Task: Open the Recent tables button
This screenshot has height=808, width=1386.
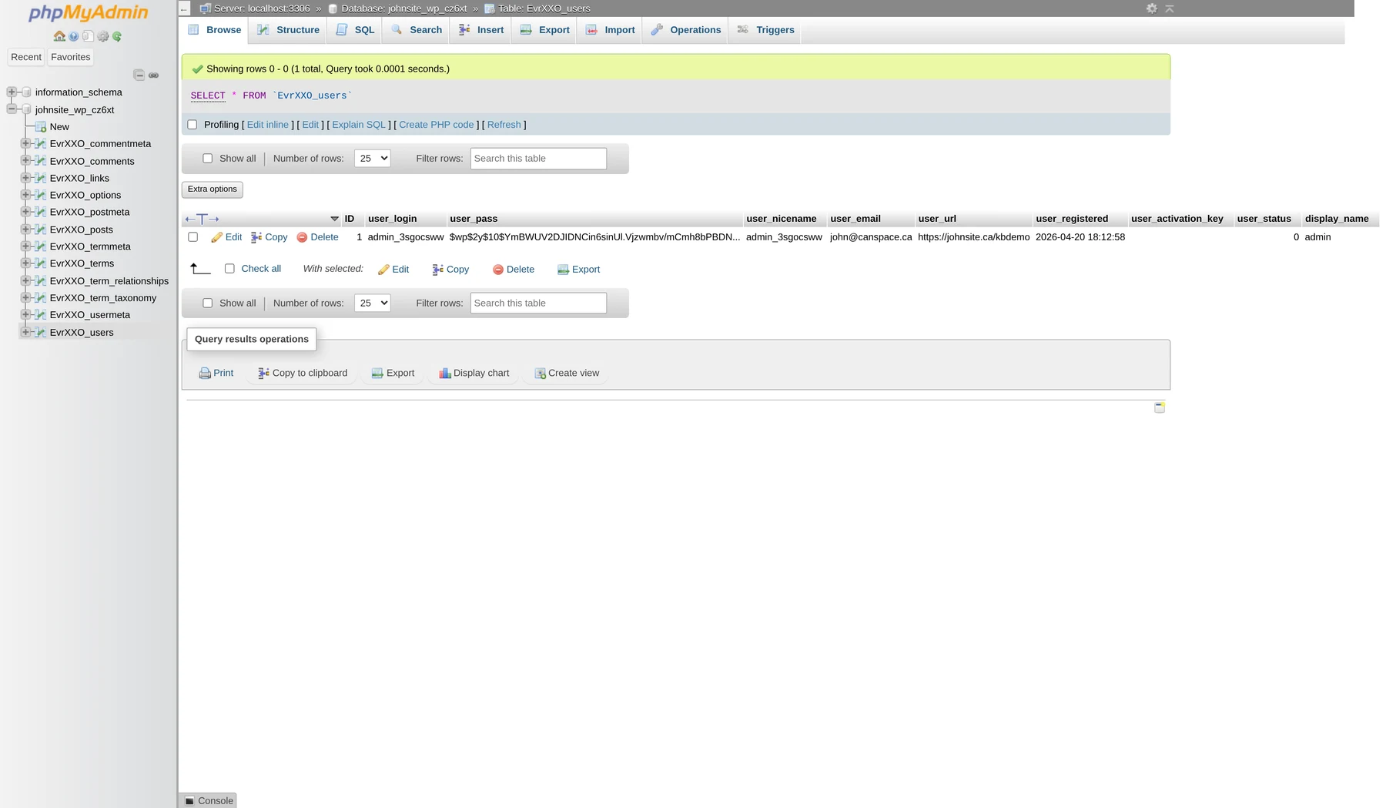Action: [26, 57]
